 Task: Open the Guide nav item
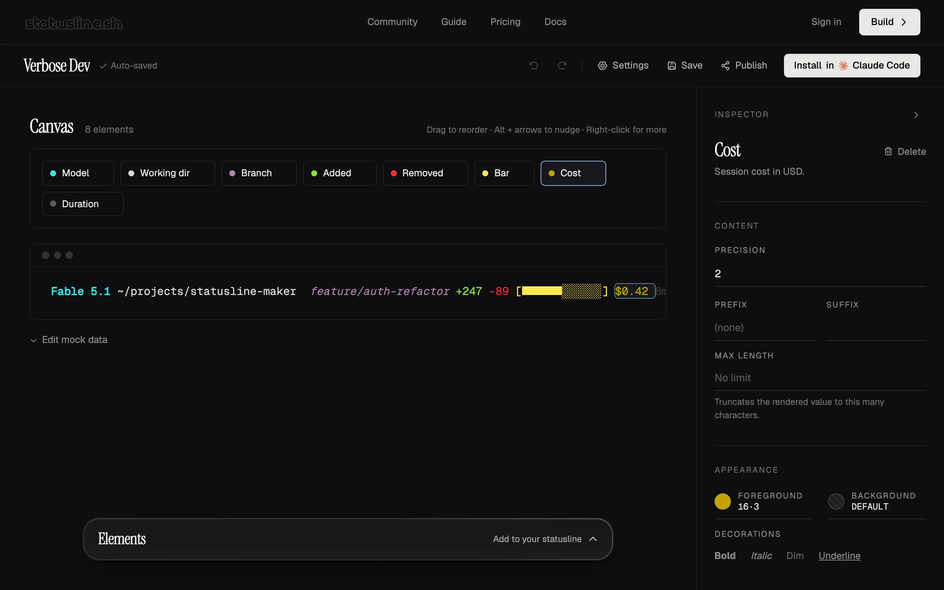[454, 22]
